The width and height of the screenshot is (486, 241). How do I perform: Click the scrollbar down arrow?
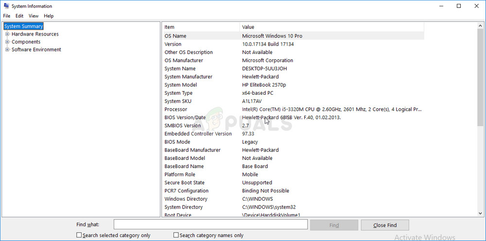481,213
